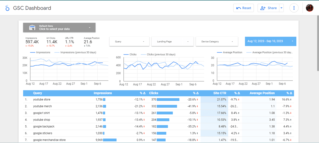Click the Search Console data source icon
319x143 pixels.
(32, 28)
